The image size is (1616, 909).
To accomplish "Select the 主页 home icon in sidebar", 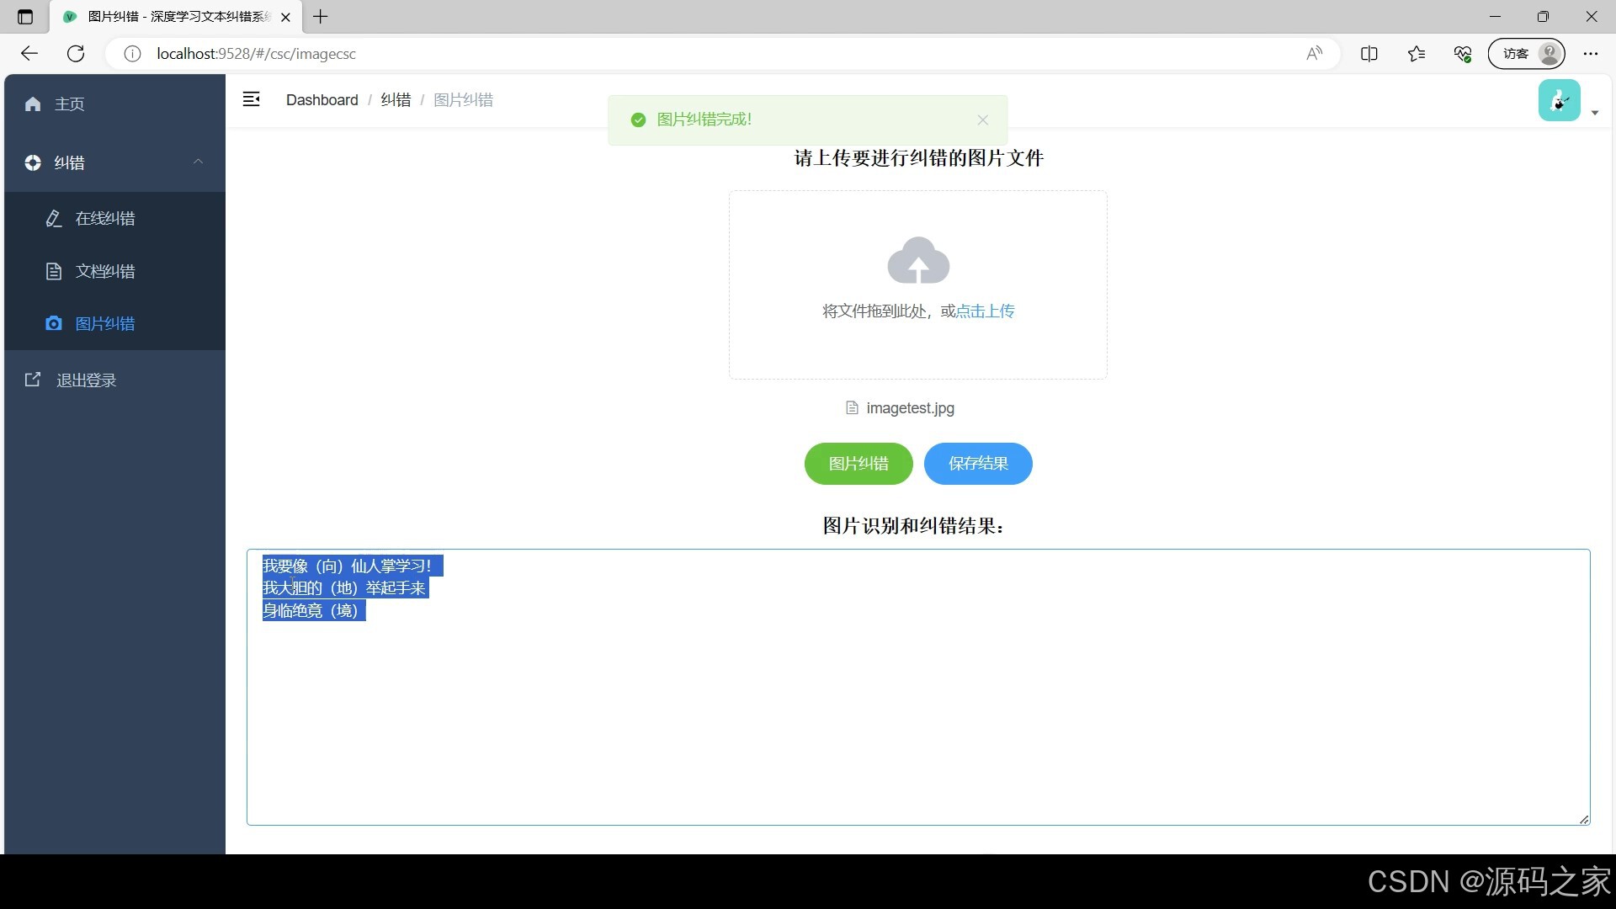I will click(x=33, y=103).
